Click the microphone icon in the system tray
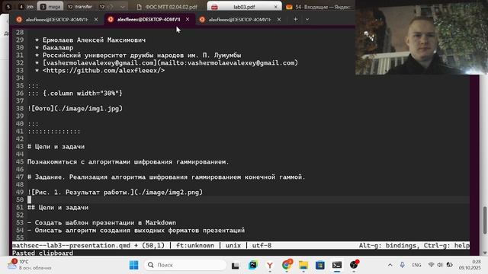488x274 pixels. tap(403, 265)
